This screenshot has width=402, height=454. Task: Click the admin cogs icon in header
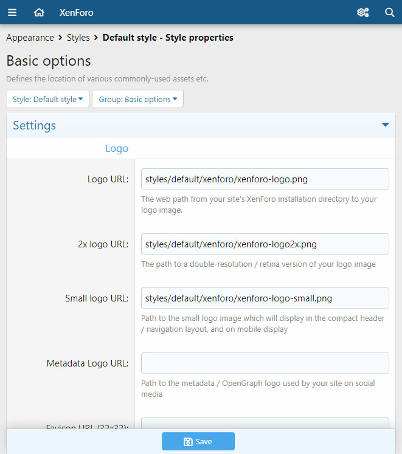tap(363, 12)
